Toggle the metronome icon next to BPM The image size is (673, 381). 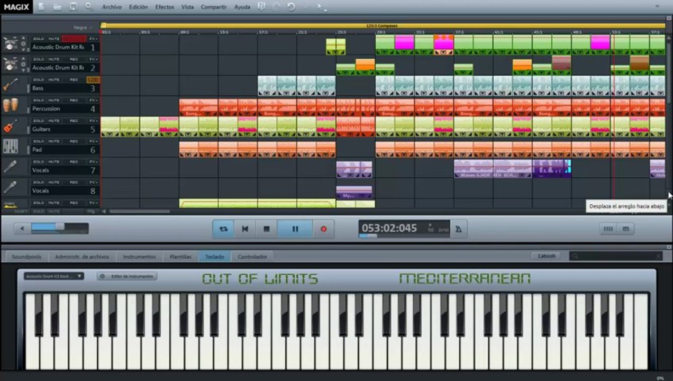coord(458,229)
